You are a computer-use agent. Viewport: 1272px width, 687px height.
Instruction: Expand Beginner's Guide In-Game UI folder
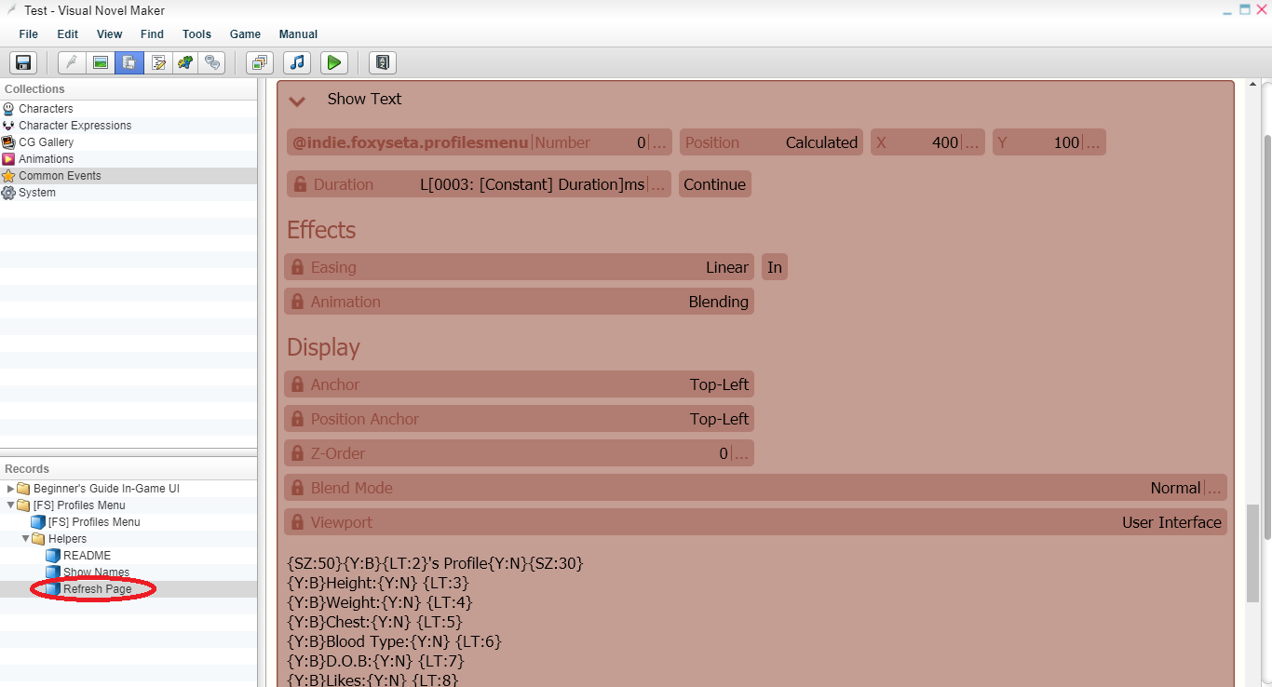point(11,489)
